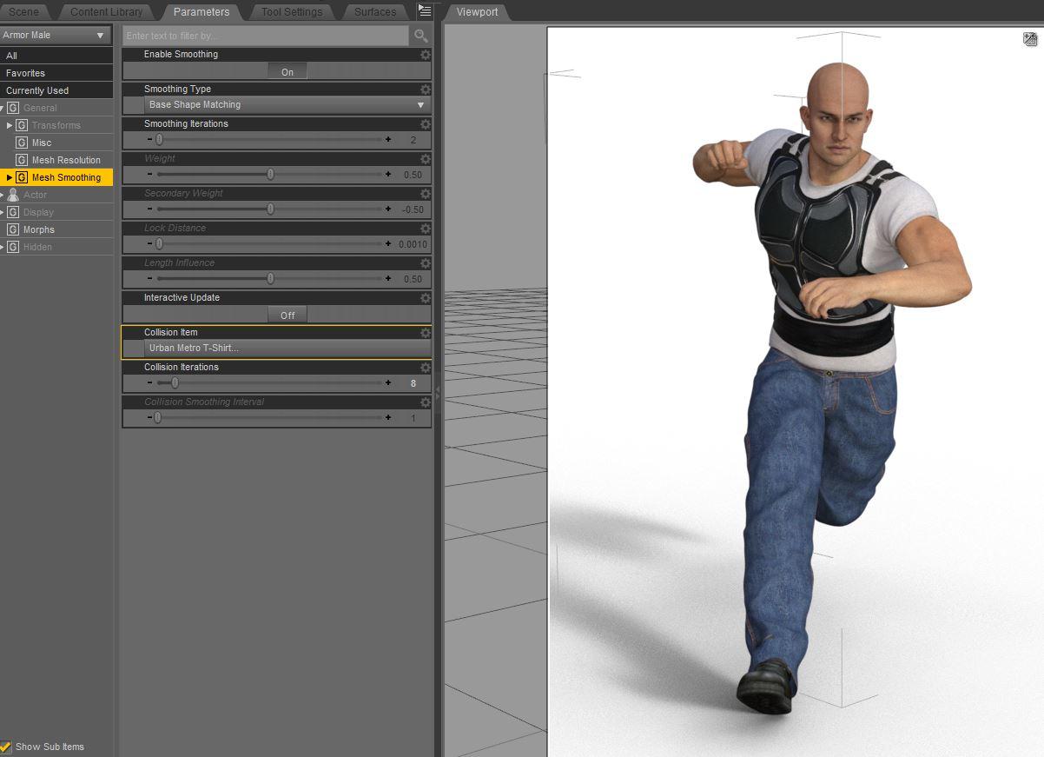
Task: Click the Actor figure icon
Action: coord(13,195)
